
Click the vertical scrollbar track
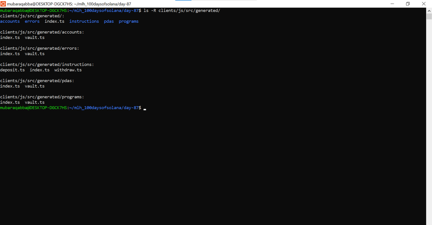(x=429, y=119)
